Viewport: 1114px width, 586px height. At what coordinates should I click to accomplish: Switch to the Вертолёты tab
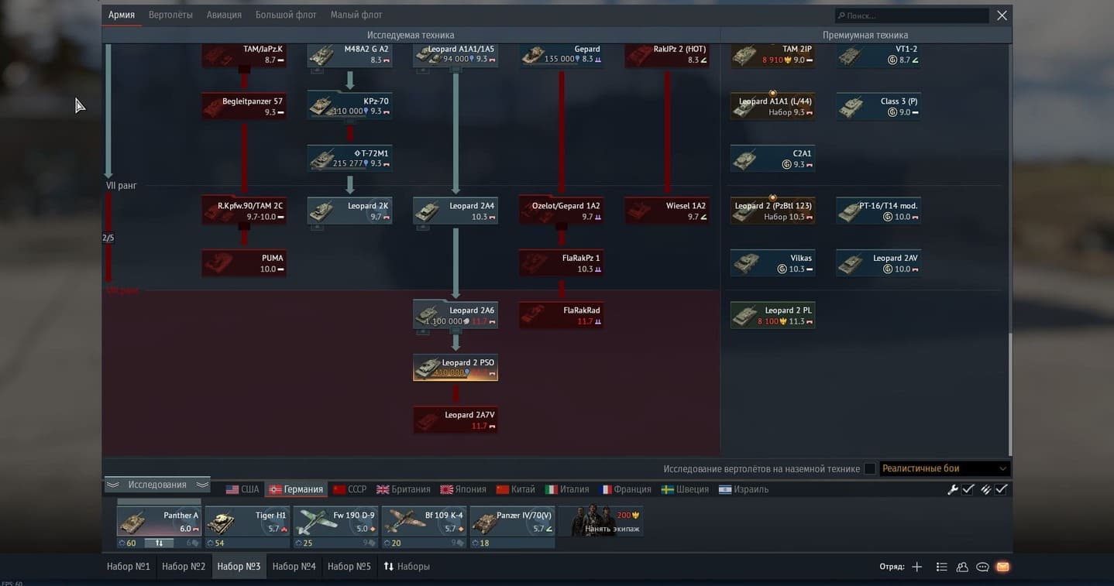(x=170, y=15)
